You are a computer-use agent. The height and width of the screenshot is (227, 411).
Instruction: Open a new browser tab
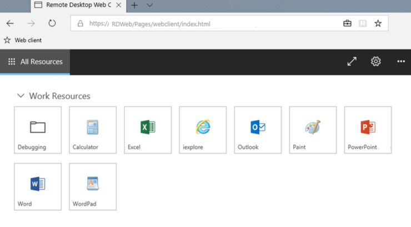point(134,6)
